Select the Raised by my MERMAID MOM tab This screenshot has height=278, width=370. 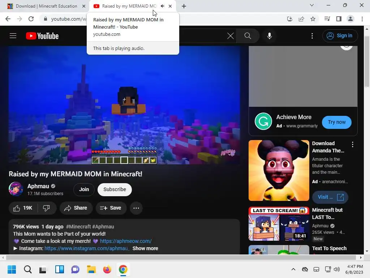tap(129, 6)
